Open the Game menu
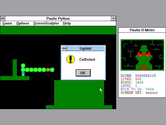 pyautogui.click(x=7, y=23)
